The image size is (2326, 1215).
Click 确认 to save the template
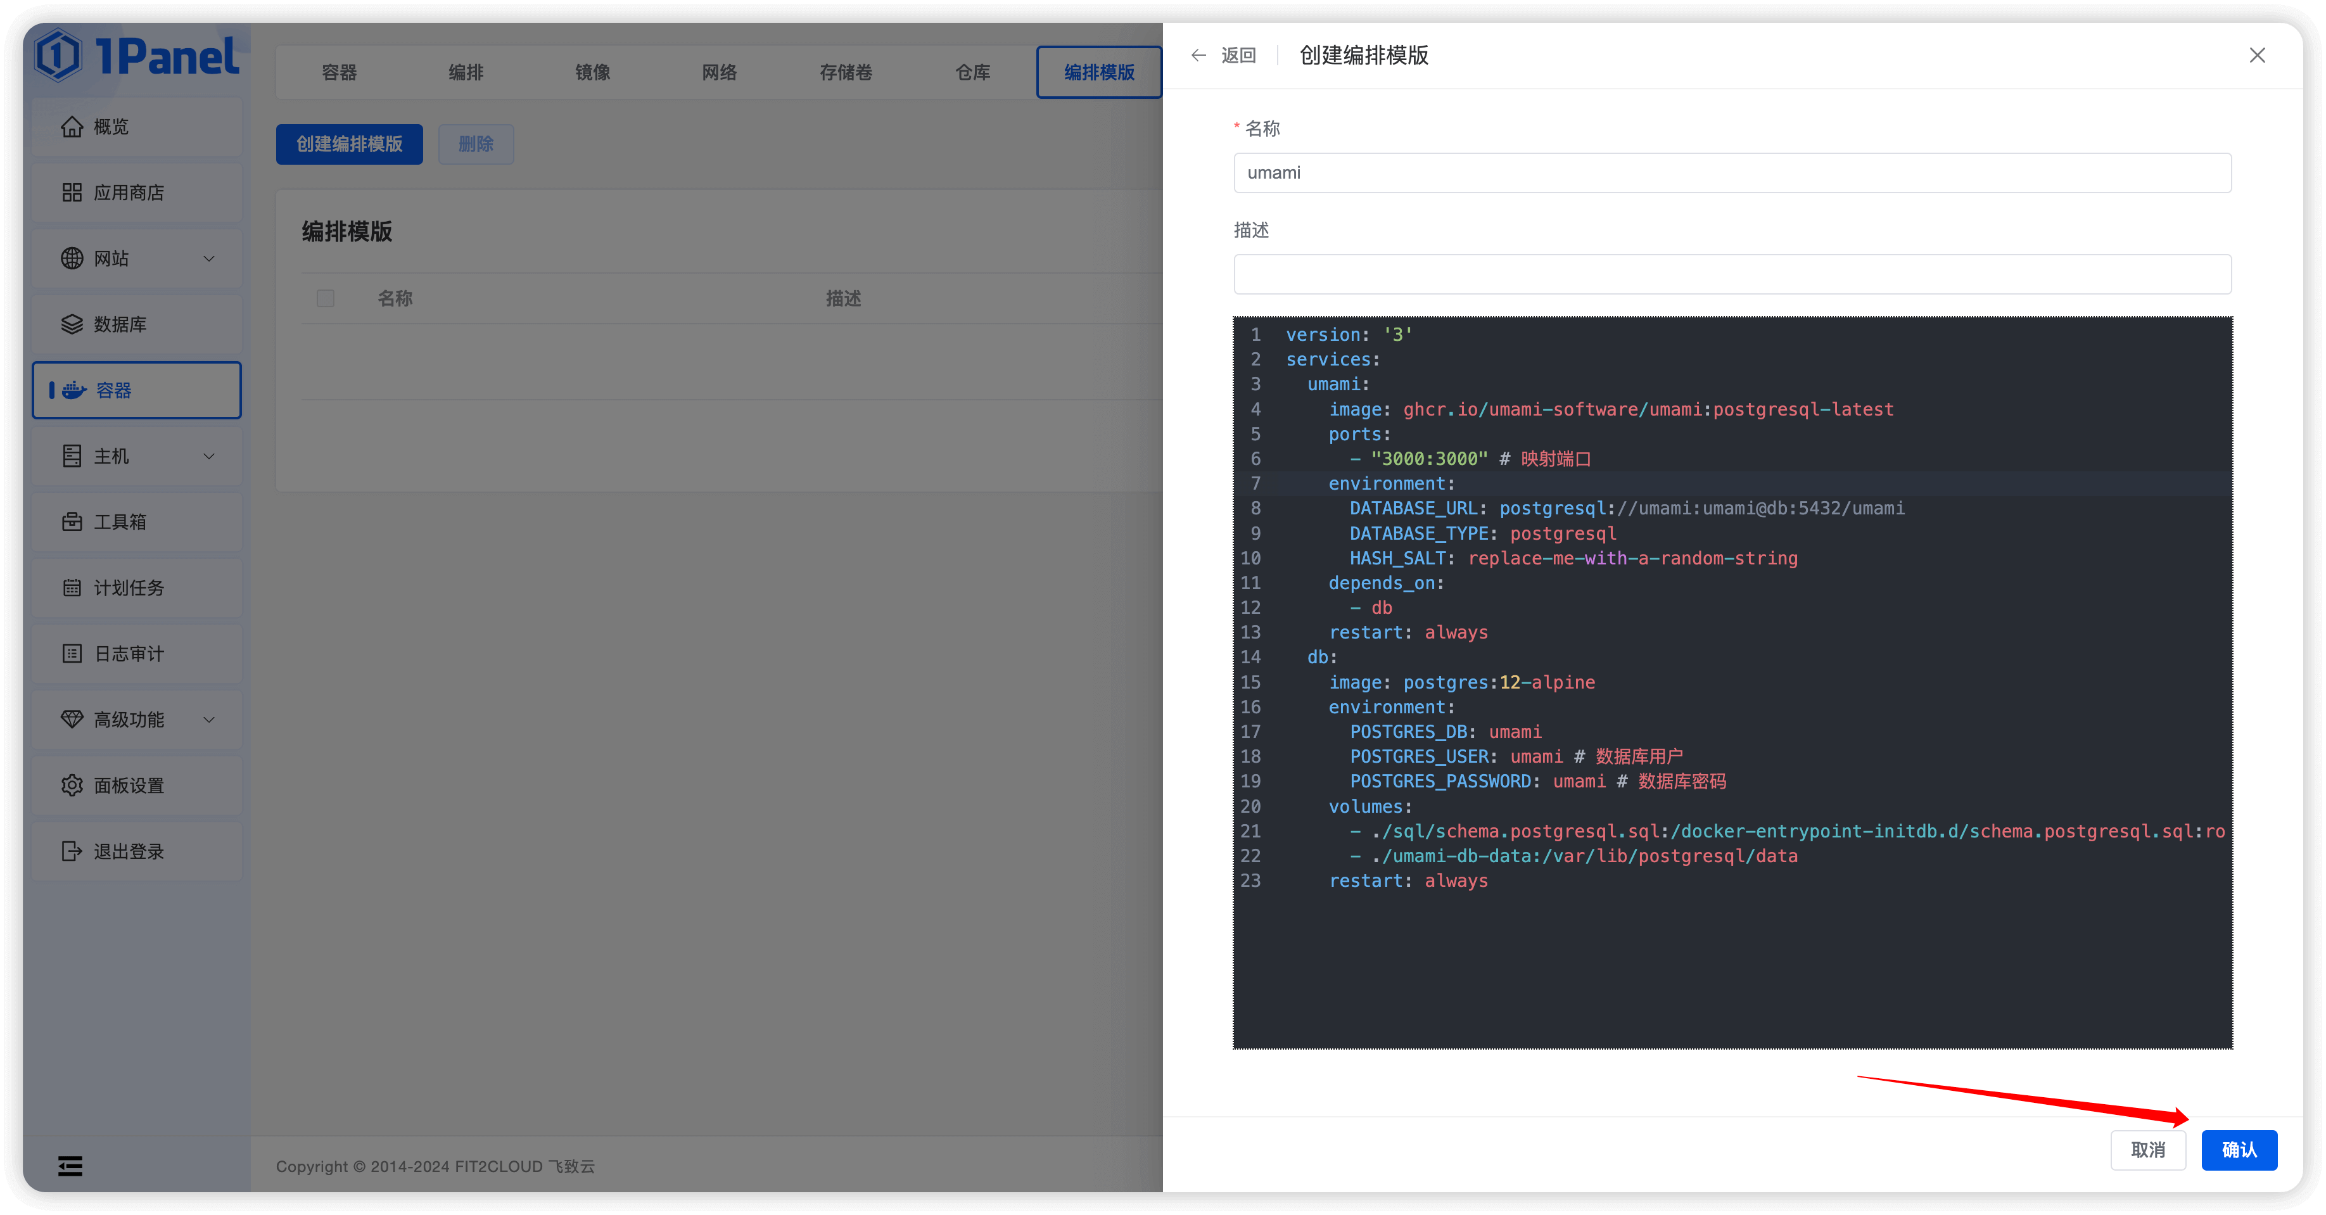point(2239,1150)
